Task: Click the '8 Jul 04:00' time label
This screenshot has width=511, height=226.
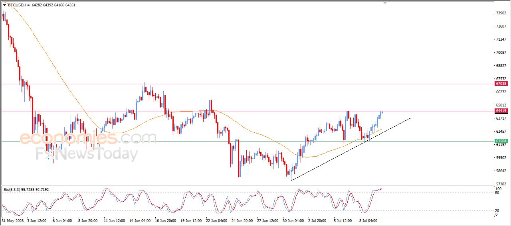Action: click(369, 220)
